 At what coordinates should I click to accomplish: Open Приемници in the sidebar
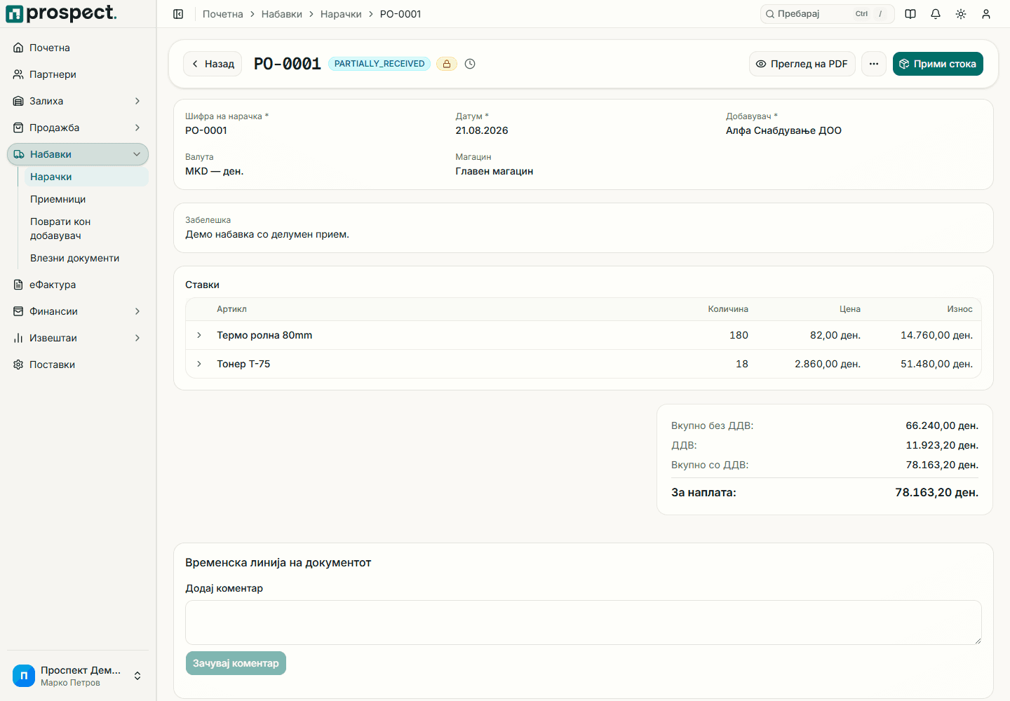click(x=86, y=199)
